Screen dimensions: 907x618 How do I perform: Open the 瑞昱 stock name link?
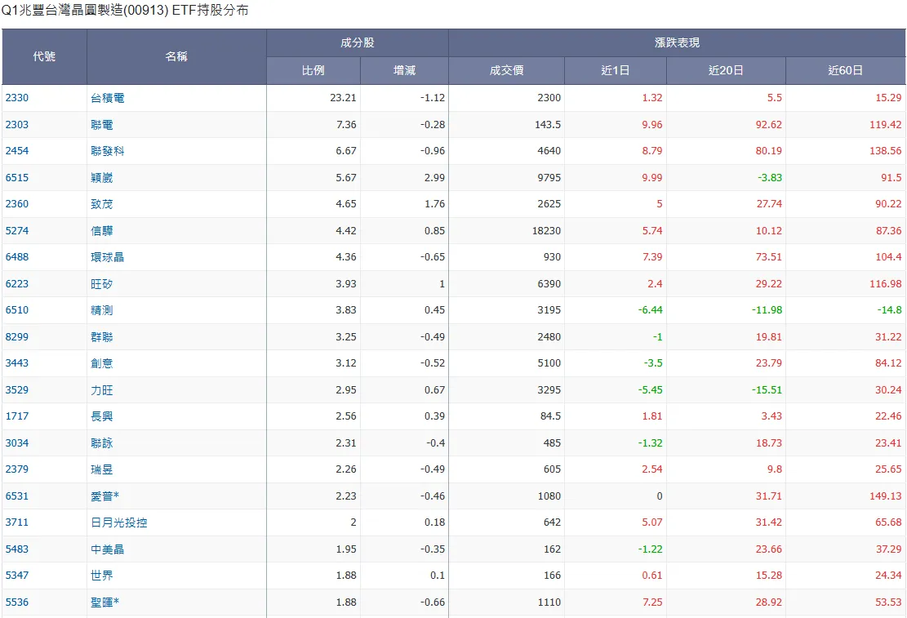coord(102,469)
